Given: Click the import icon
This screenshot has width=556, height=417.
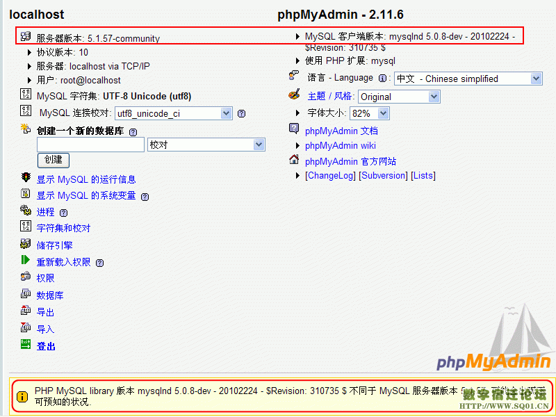Looking at the screenshot, I should [26, 327].
